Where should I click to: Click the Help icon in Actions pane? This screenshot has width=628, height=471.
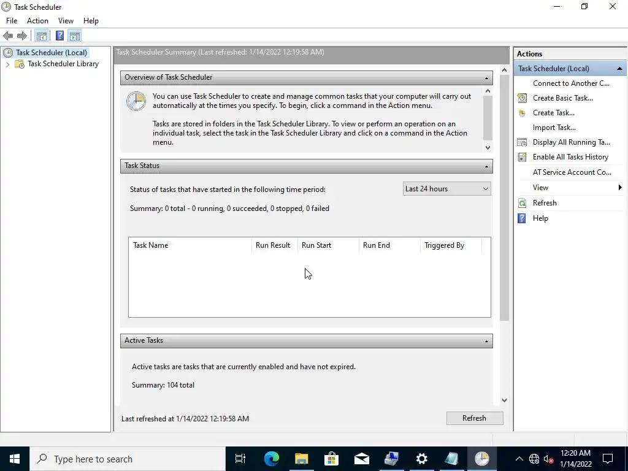pyautogui.click(x=522, y=218)
